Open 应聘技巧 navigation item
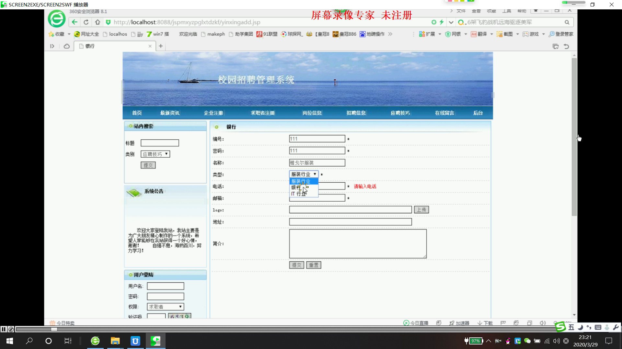 pyautogui.click(x=400, y=113)
